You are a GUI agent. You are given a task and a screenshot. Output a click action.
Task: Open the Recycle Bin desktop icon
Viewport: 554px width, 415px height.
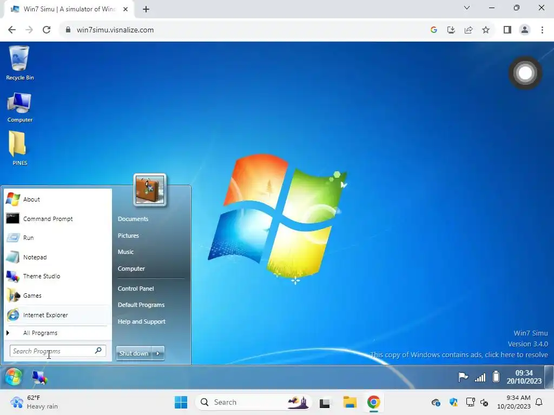(x=19, y=63)
